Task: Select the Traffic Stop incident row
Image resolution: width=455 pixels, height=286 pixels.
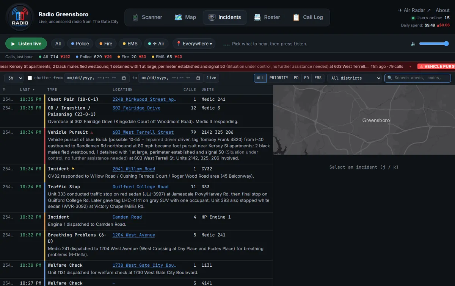Action: (x=136, y=197)
